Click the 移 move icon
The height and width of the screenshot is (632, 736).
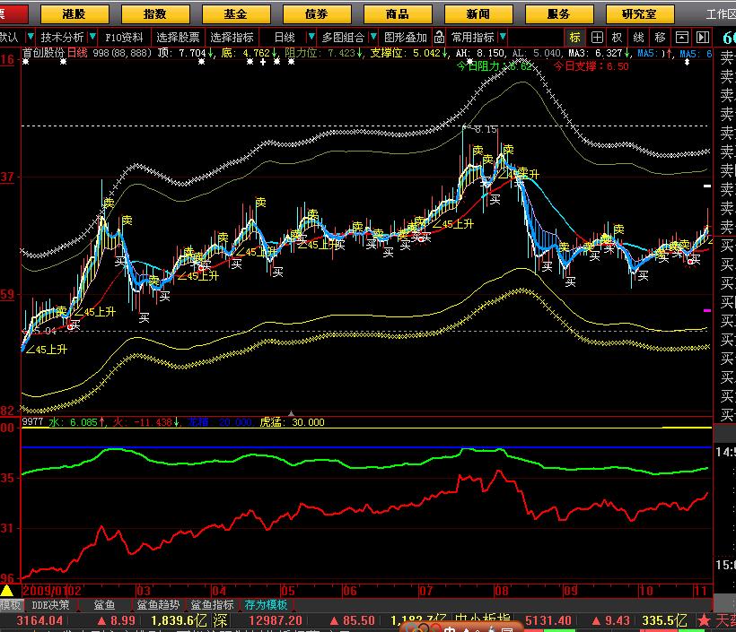660,37
